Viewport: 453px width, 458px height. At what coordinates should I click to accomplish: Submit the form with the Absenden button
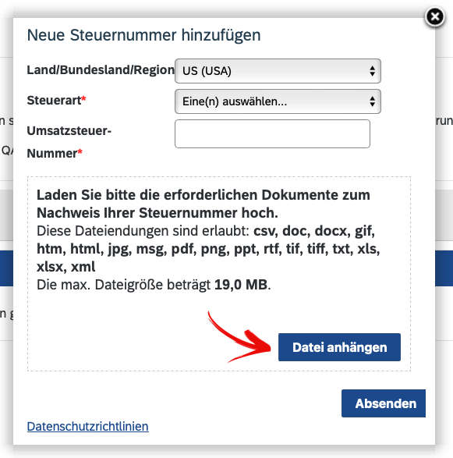[x=384, y=403]
